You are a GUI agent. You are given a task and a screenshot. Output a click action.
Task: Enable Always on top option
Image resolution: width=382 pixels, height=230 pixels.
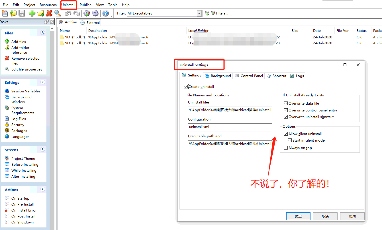pos(286,148)
